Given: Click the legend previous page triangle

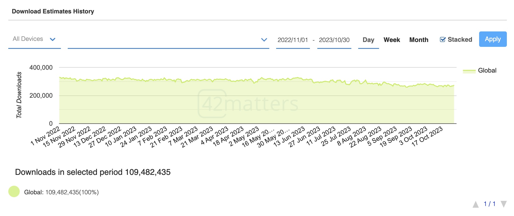Looking at the screenshot, I should (475, 204).
